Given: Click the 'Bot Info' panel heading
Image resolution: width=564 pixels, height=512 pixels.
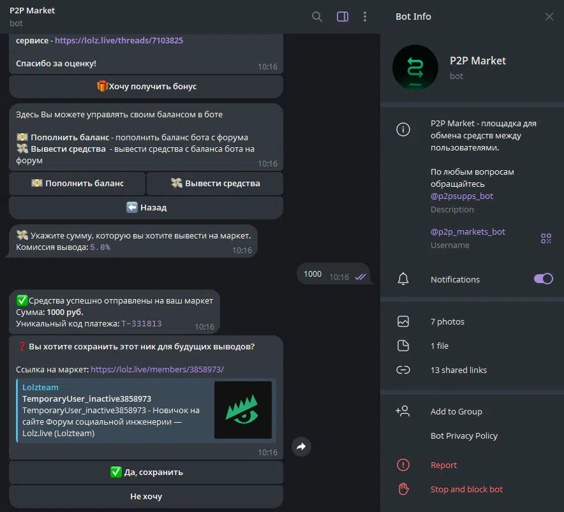Looking at the screenshot, I should click(x=413, y=17).
